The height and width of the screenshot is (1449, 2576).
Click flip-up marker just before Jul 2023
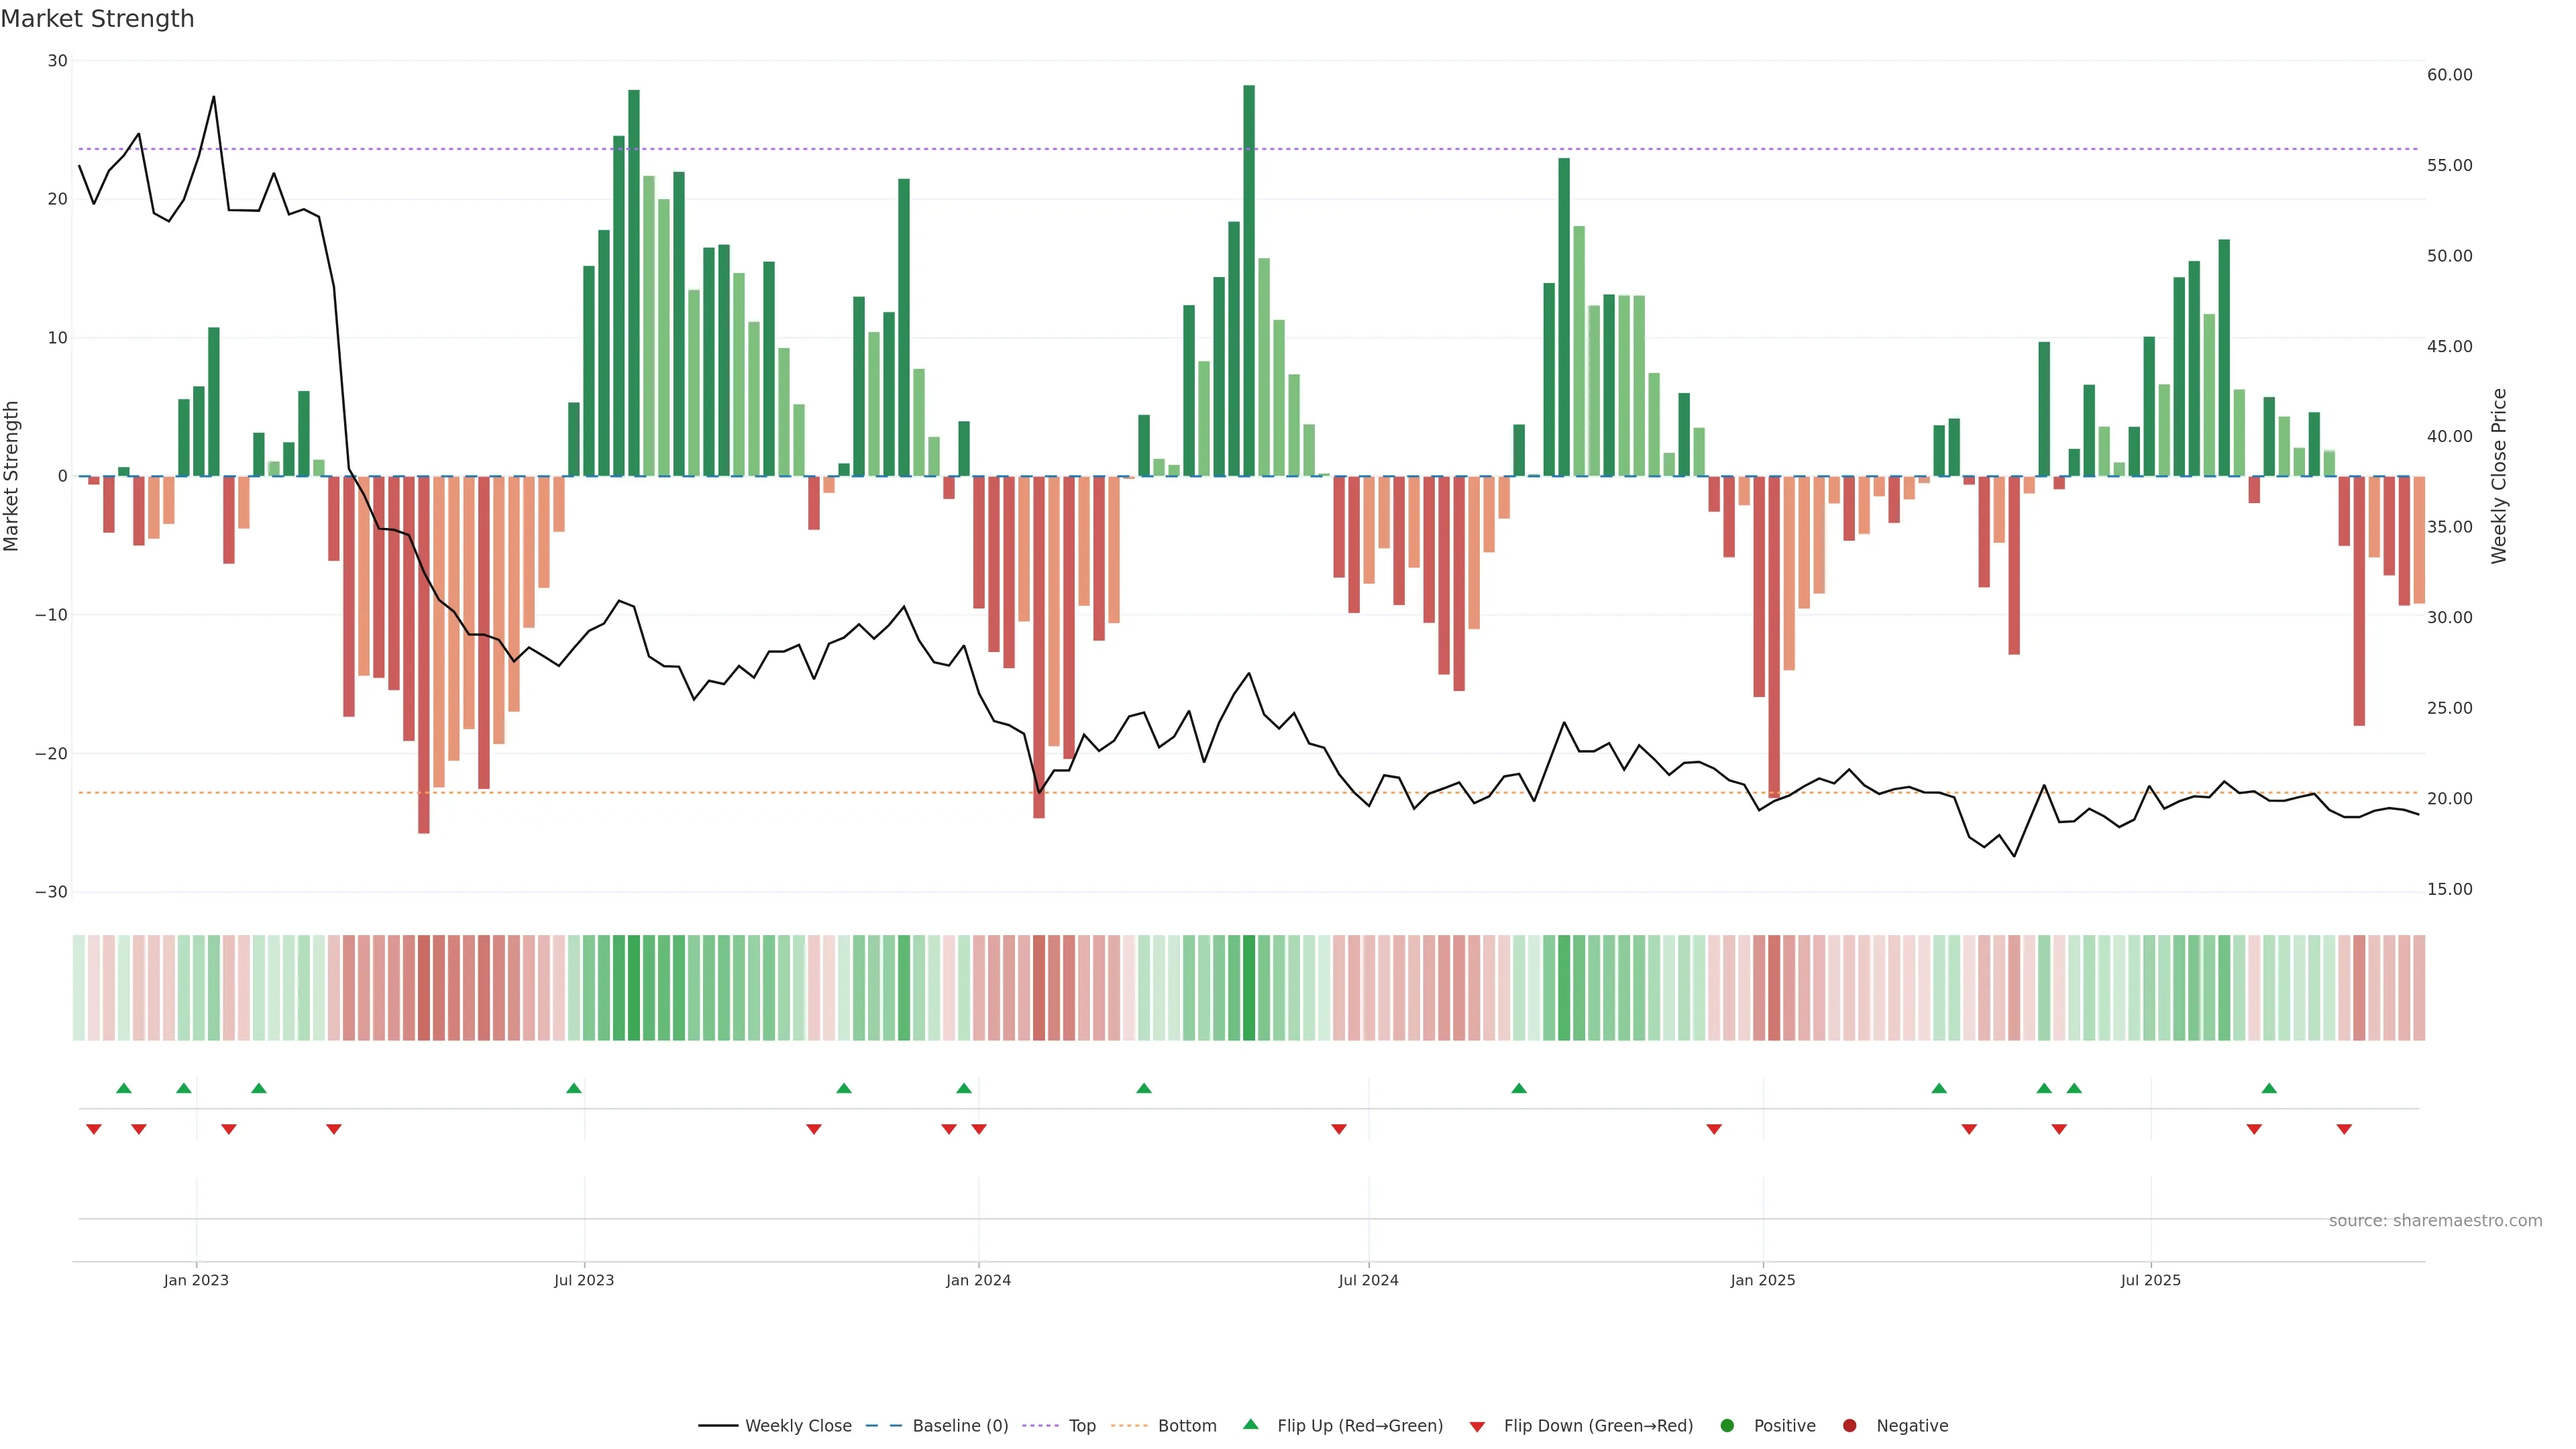click(574, 1088)
